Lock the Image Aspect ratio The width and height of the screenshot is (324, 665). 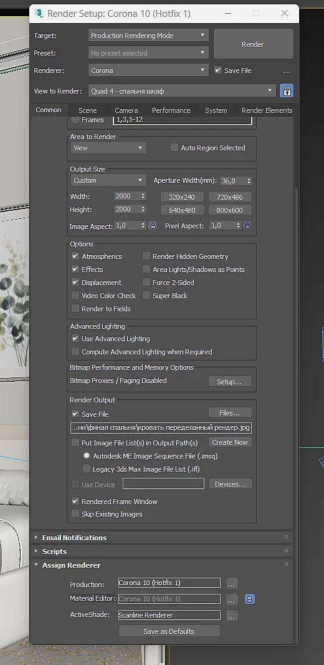click(153, 226)
